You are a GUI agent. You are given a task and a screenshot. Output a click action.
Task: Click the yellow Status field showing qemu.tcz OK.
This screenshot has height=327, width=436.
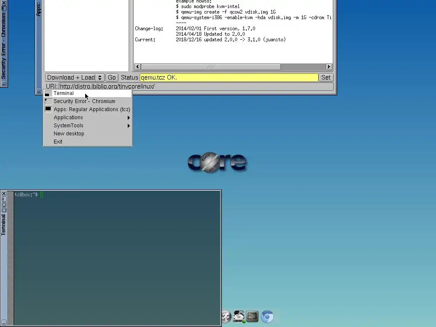(229, 77)
